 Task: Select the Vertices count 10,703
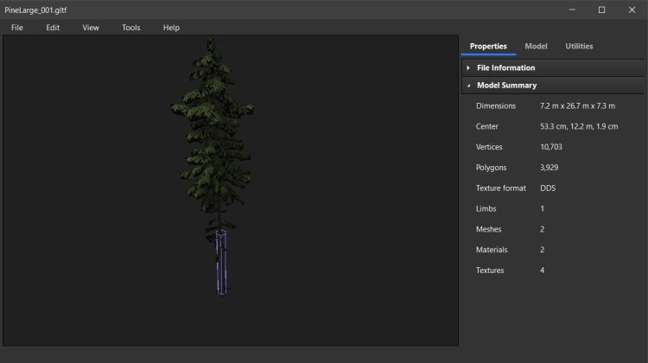(x=551, y=147)
